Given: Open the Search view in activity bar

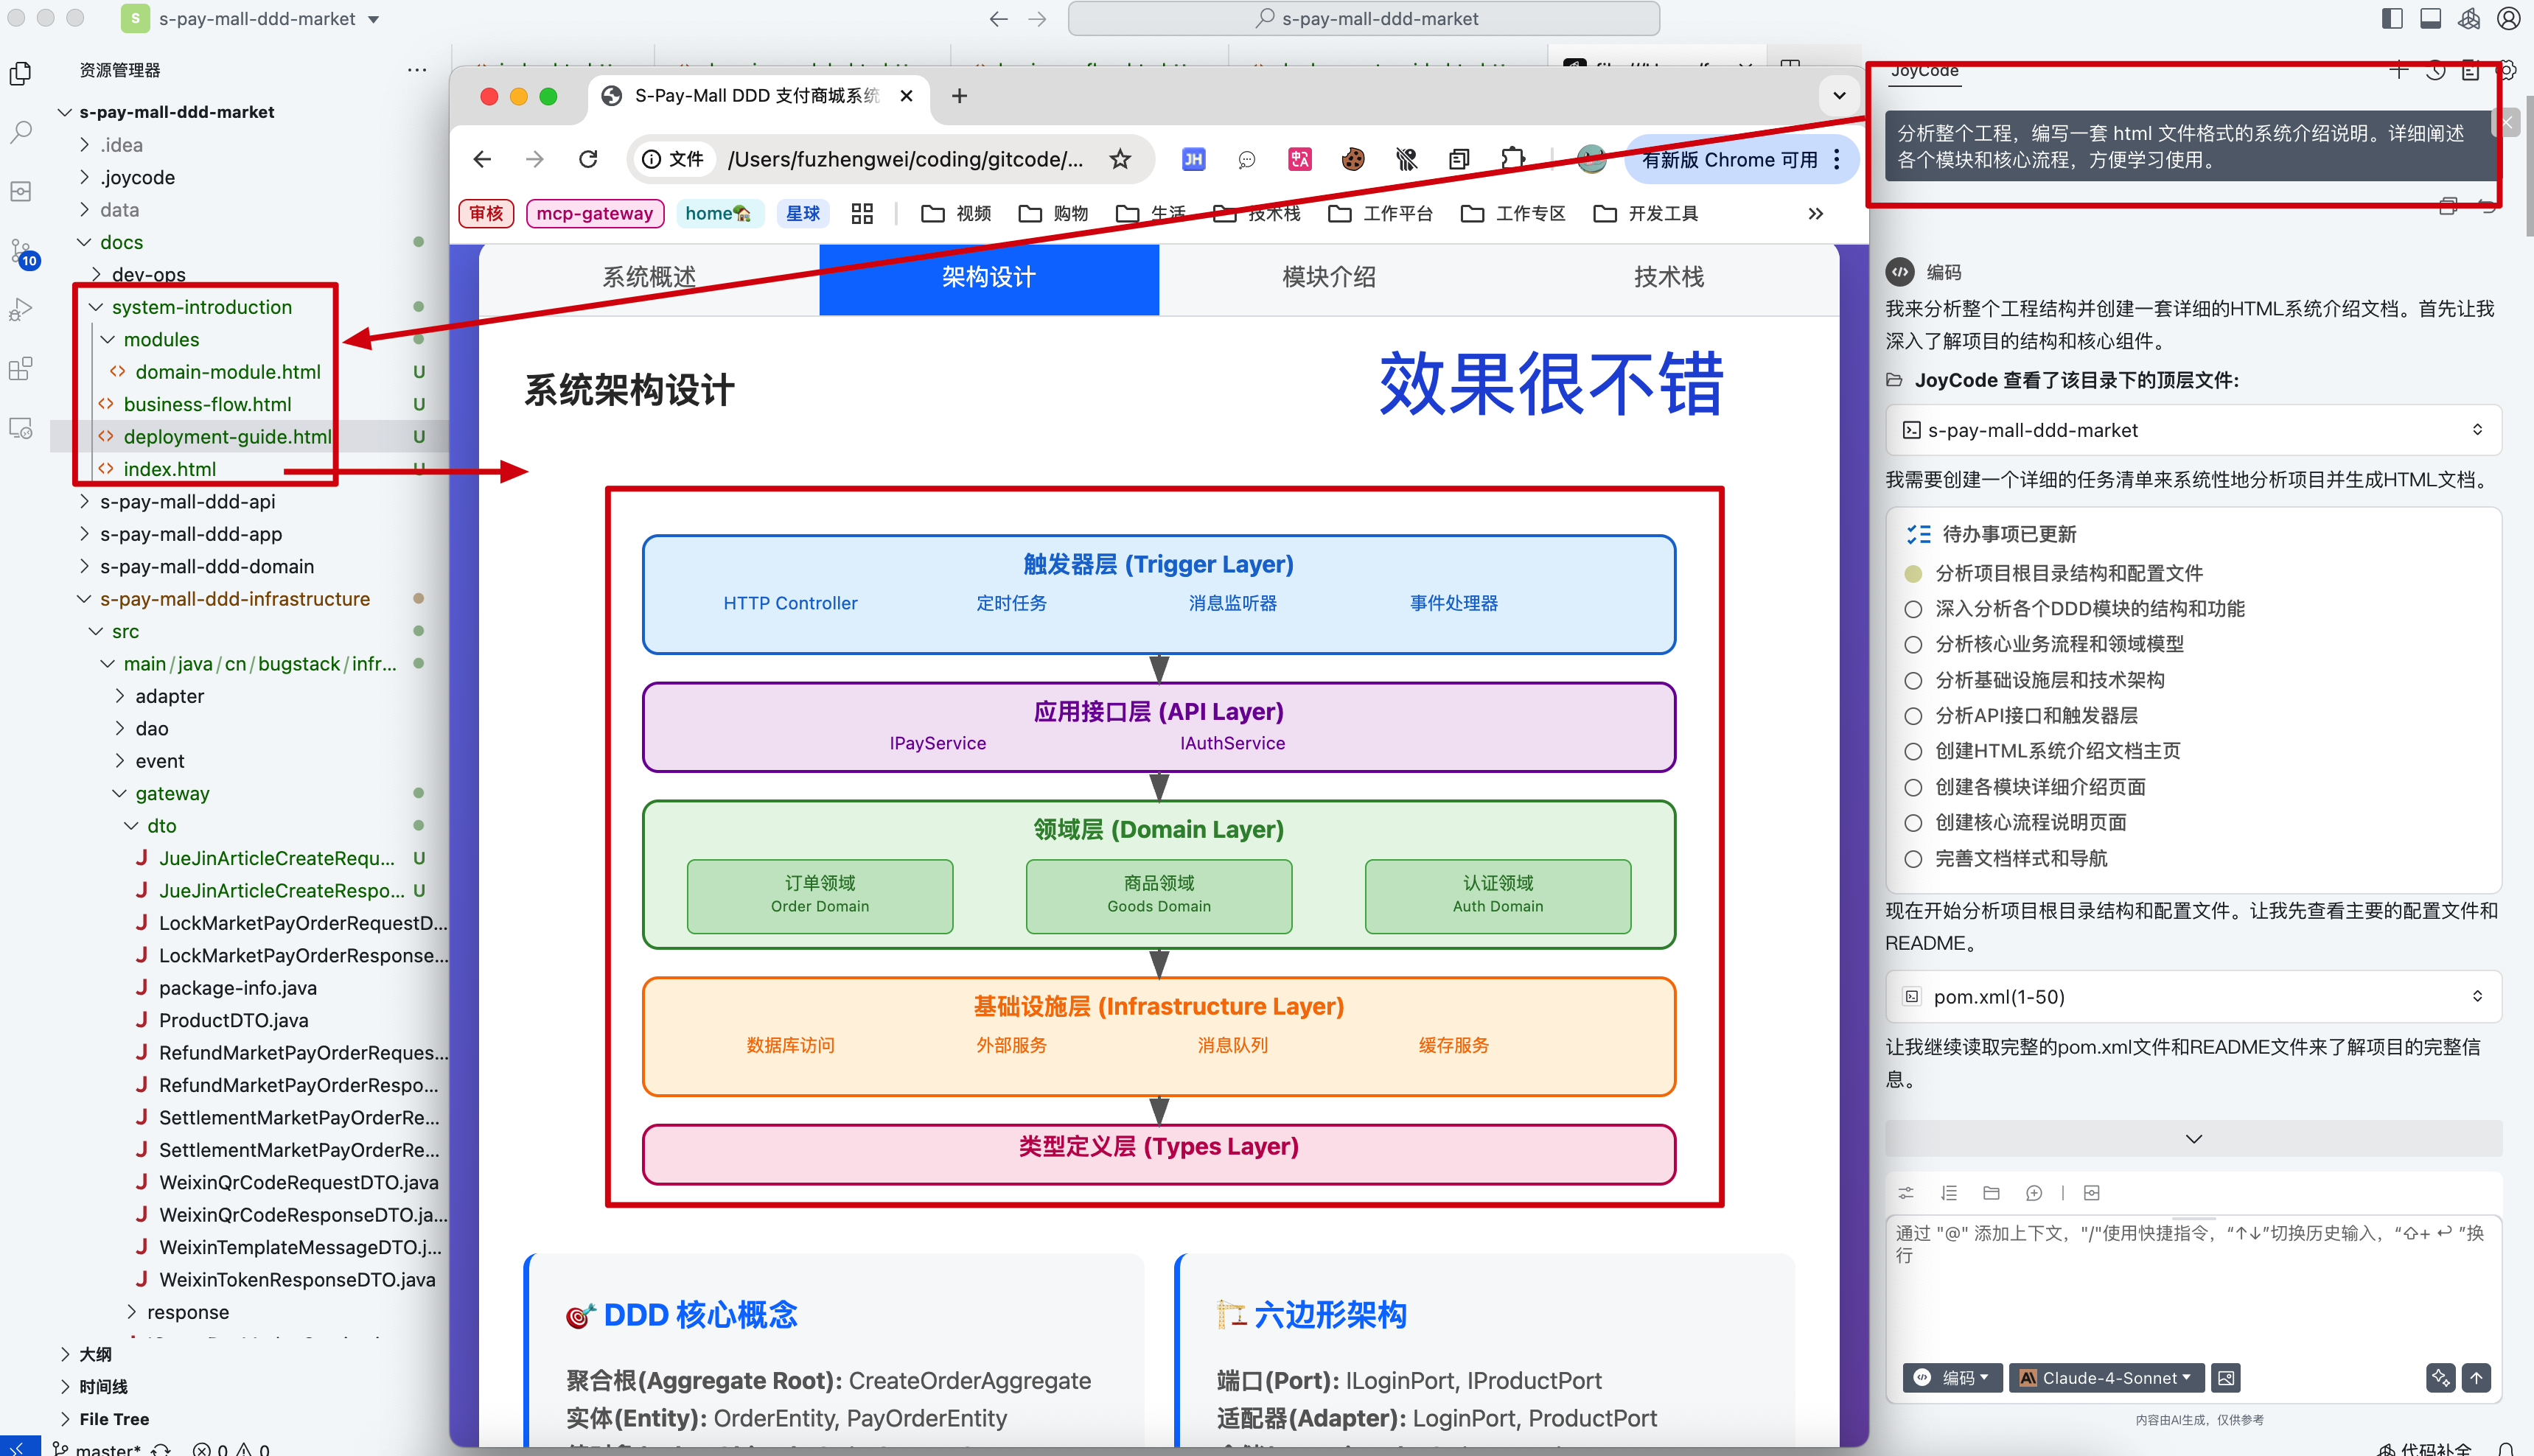Looking at the screenshot, I should point(21,132).
